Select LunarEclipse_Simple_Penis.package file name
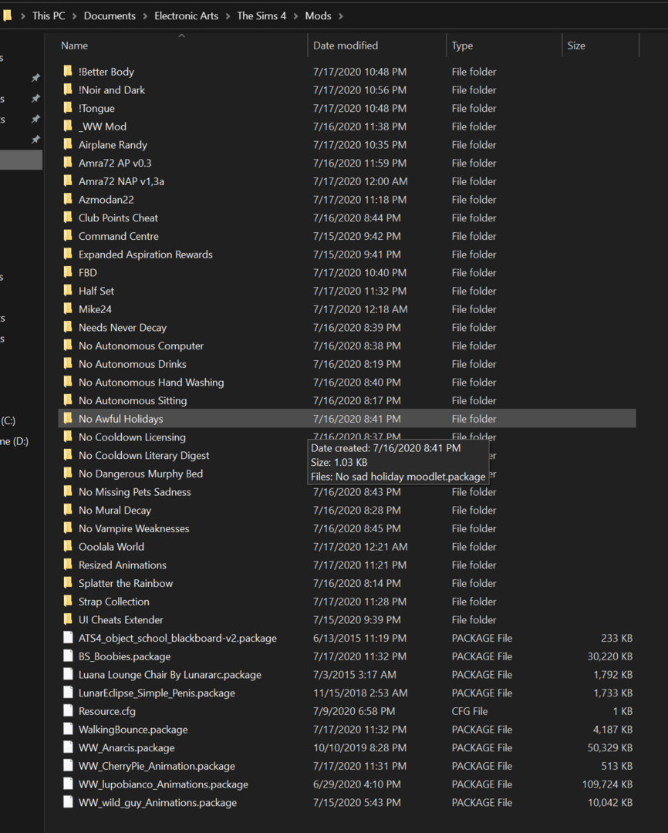The height and width of the screenshot is (833, 668). tap(157, 693)
